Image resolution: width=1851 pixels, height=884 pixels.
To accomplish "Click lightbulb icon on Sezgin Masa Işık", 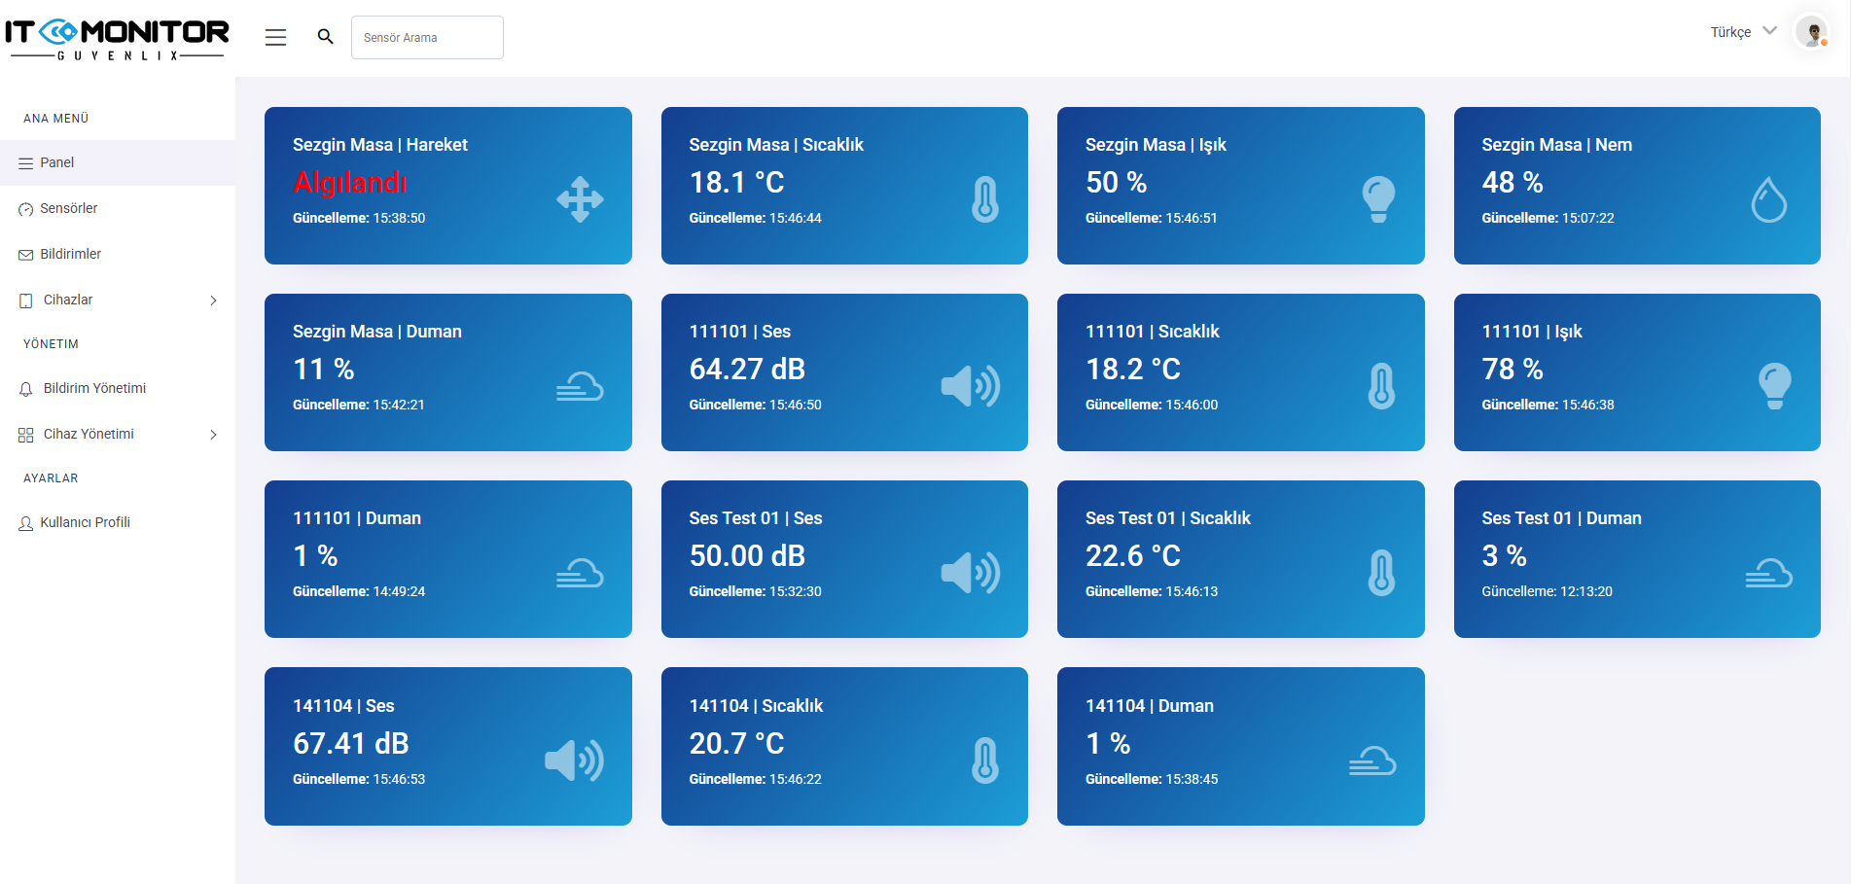I will (x=1378, y=199).
